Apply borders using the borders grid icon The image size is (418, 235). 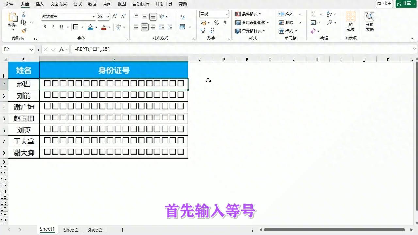click(x=76, y=27)
